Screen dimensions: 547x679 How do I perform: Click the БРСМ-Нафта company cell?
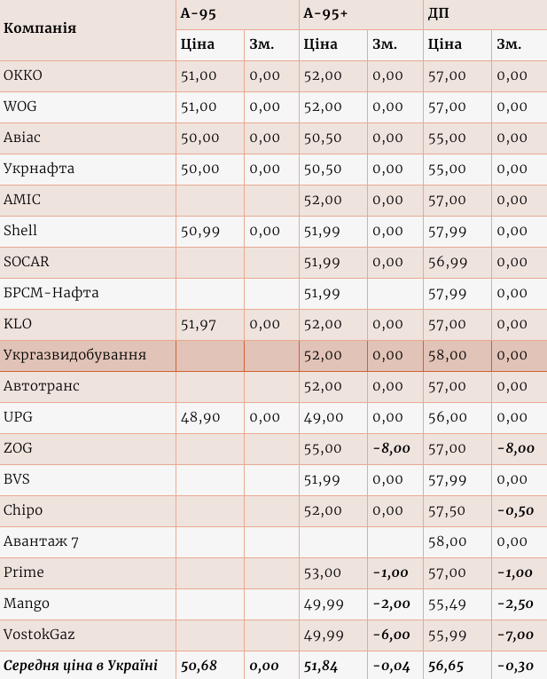(88, 293)
